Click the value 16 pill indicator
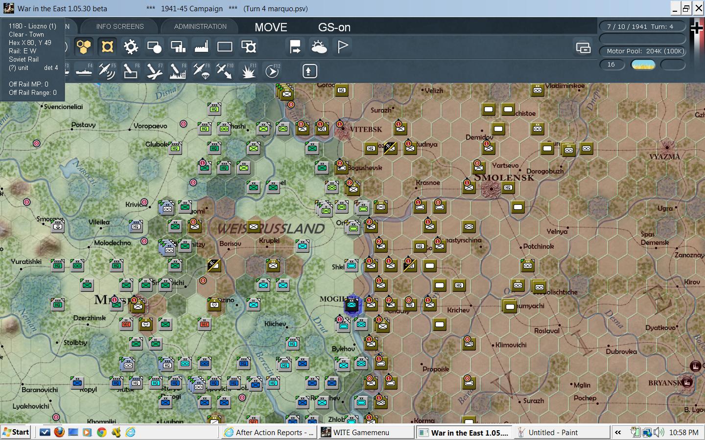The height and width of the screenshot is (440, 705). coord(612,65)
